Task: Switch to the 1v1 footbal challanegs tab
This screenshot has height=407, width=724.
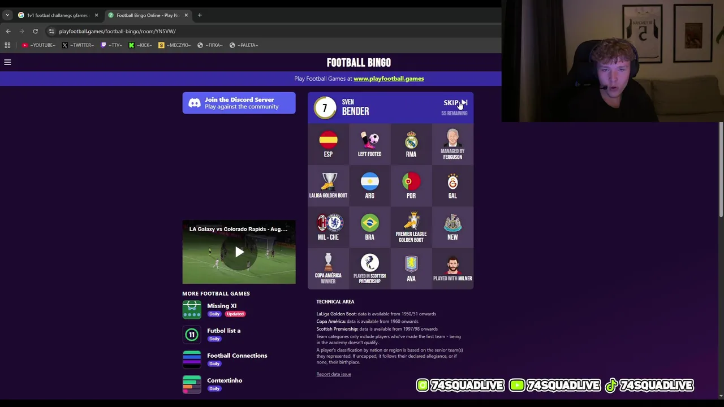Action: click(57, 15)
